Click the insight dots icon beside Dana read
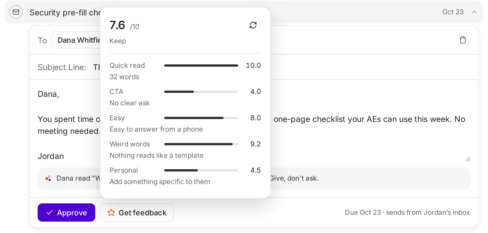The width and height of the screenshot is (488, 233). pyautogui.click(x=48, y=178)
